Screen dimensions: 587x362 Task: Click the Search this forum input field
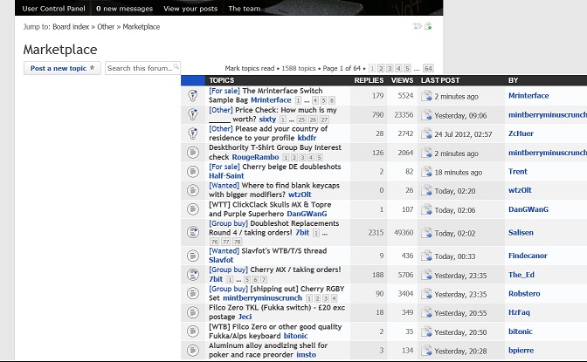tap(138, 68)
